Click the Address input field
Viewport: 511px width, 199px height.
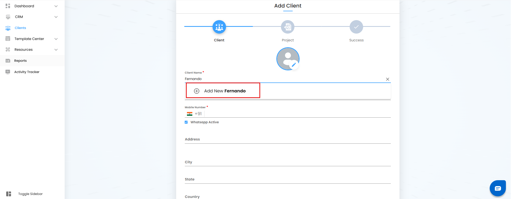point(287,139)
